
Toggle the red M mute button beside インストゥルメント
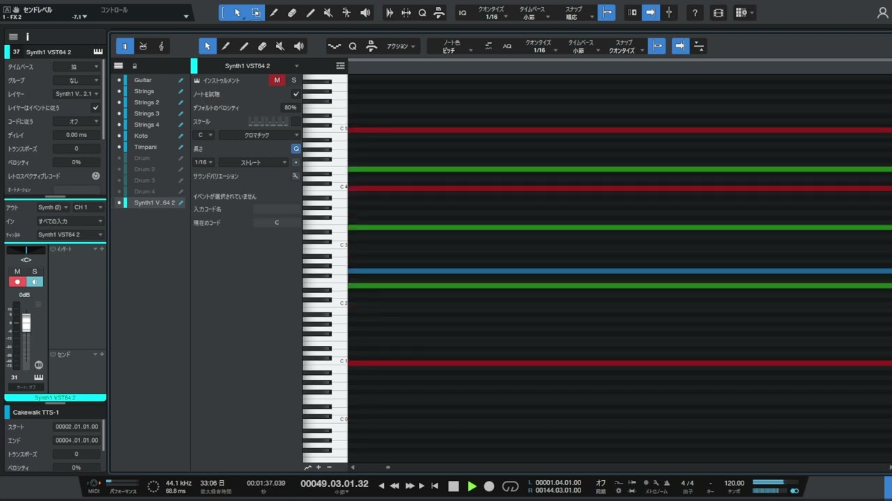277,80
